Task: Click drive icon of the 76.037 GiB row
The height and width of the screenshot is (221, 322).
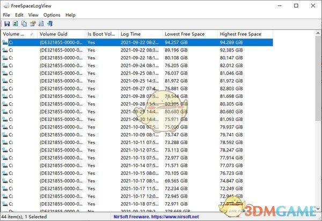Action: click(x=5, y=73)
